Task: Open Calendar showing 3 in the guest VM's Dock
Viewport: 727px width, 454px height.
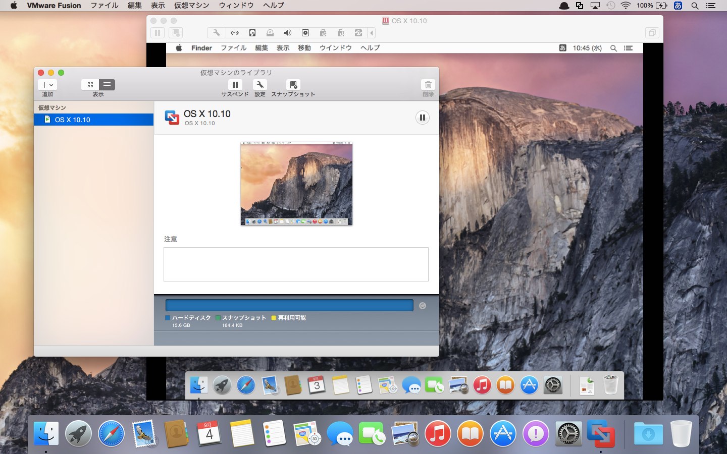Action: tap(317, 386)
